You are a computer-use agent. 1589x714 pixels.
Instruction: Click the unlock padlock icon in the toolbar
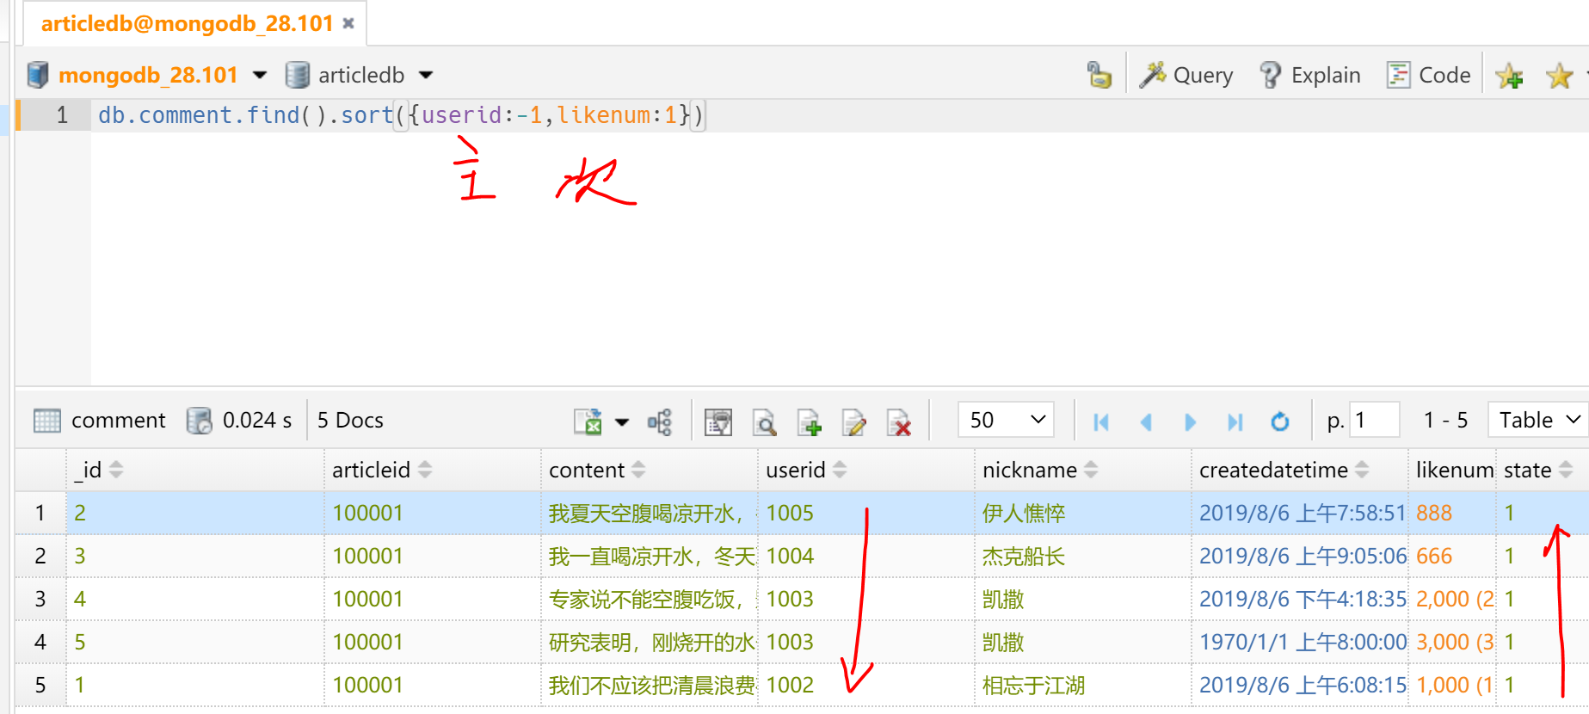[1099, 75]
